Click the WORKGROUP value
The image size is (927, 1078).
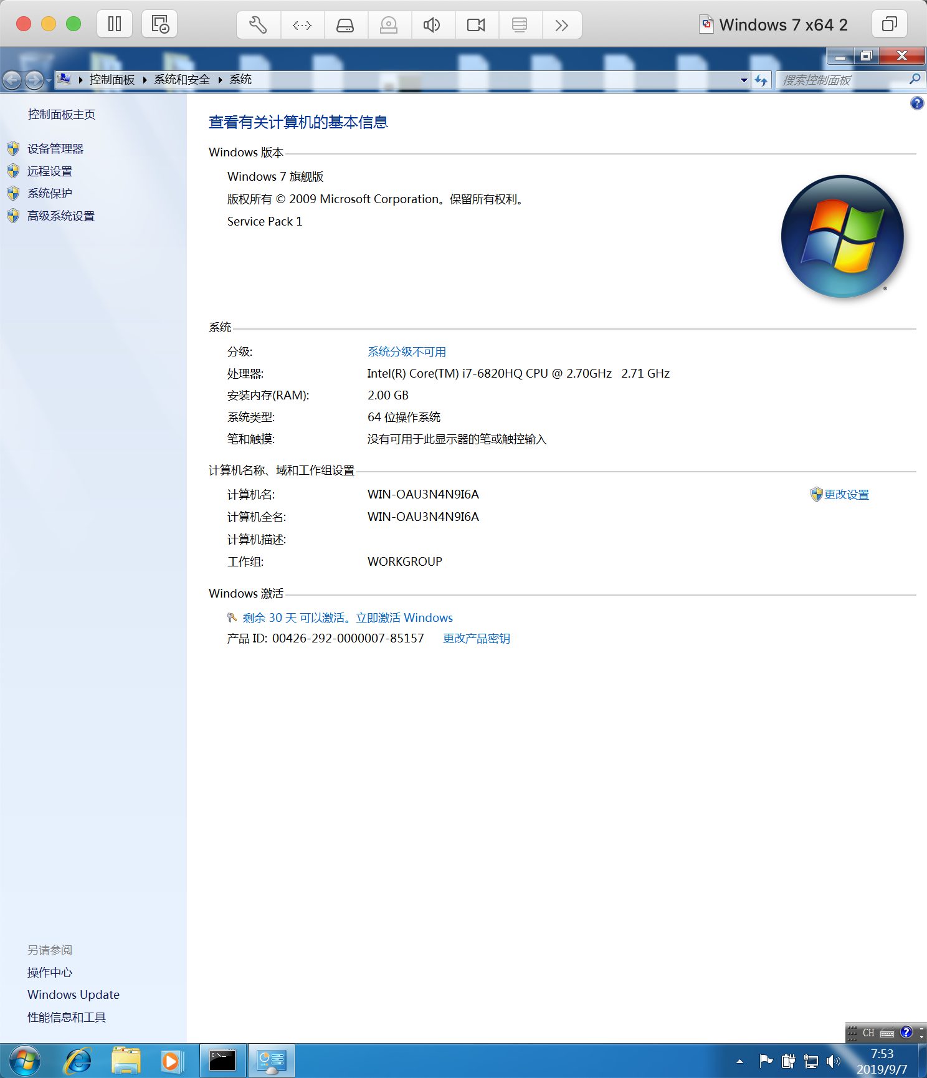point(405,562)
